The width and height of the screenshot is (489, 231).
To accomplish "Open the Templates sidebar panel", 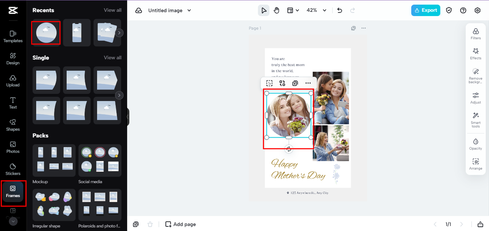I will pyautogui.click(x=13, y=36).
